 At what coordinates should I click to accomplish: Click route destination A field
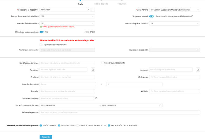(x=134, y=84)
